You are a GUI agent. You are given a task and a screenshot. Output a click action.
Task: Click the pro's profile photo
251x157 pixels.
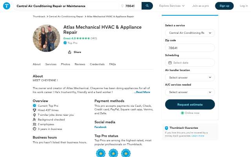pyautogui.click(x=46, y=38)
